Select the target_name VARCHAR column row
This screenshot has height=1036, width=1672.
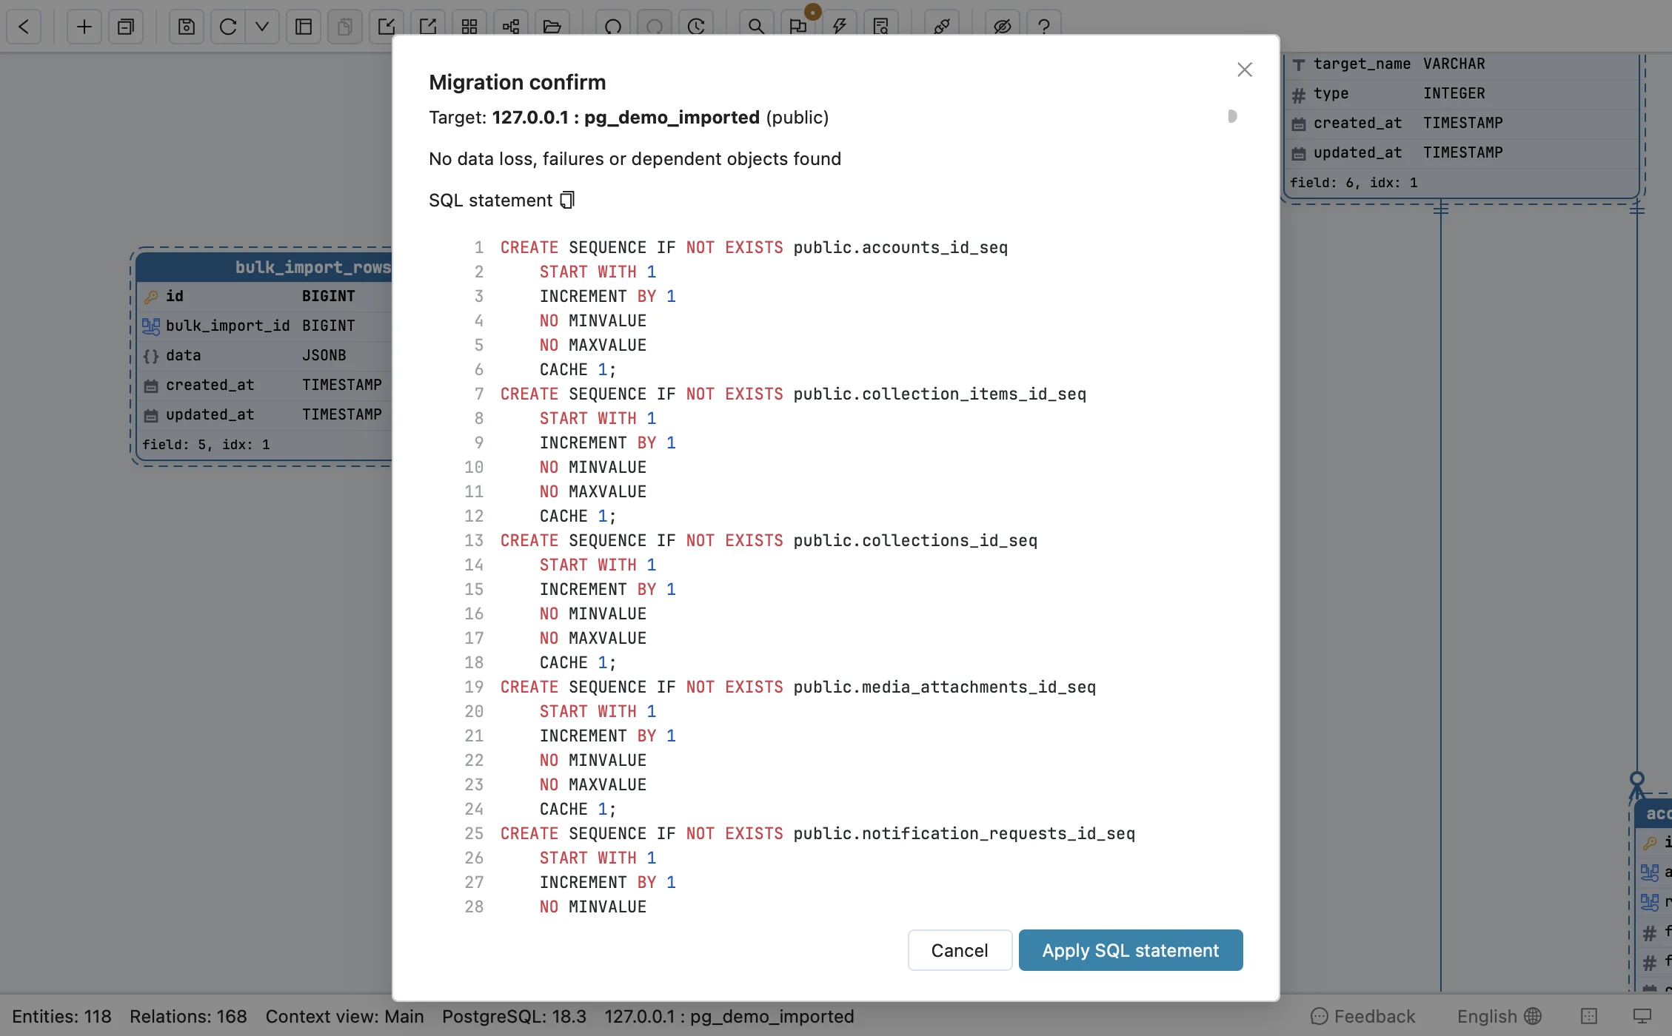(x=1462, y=64)
